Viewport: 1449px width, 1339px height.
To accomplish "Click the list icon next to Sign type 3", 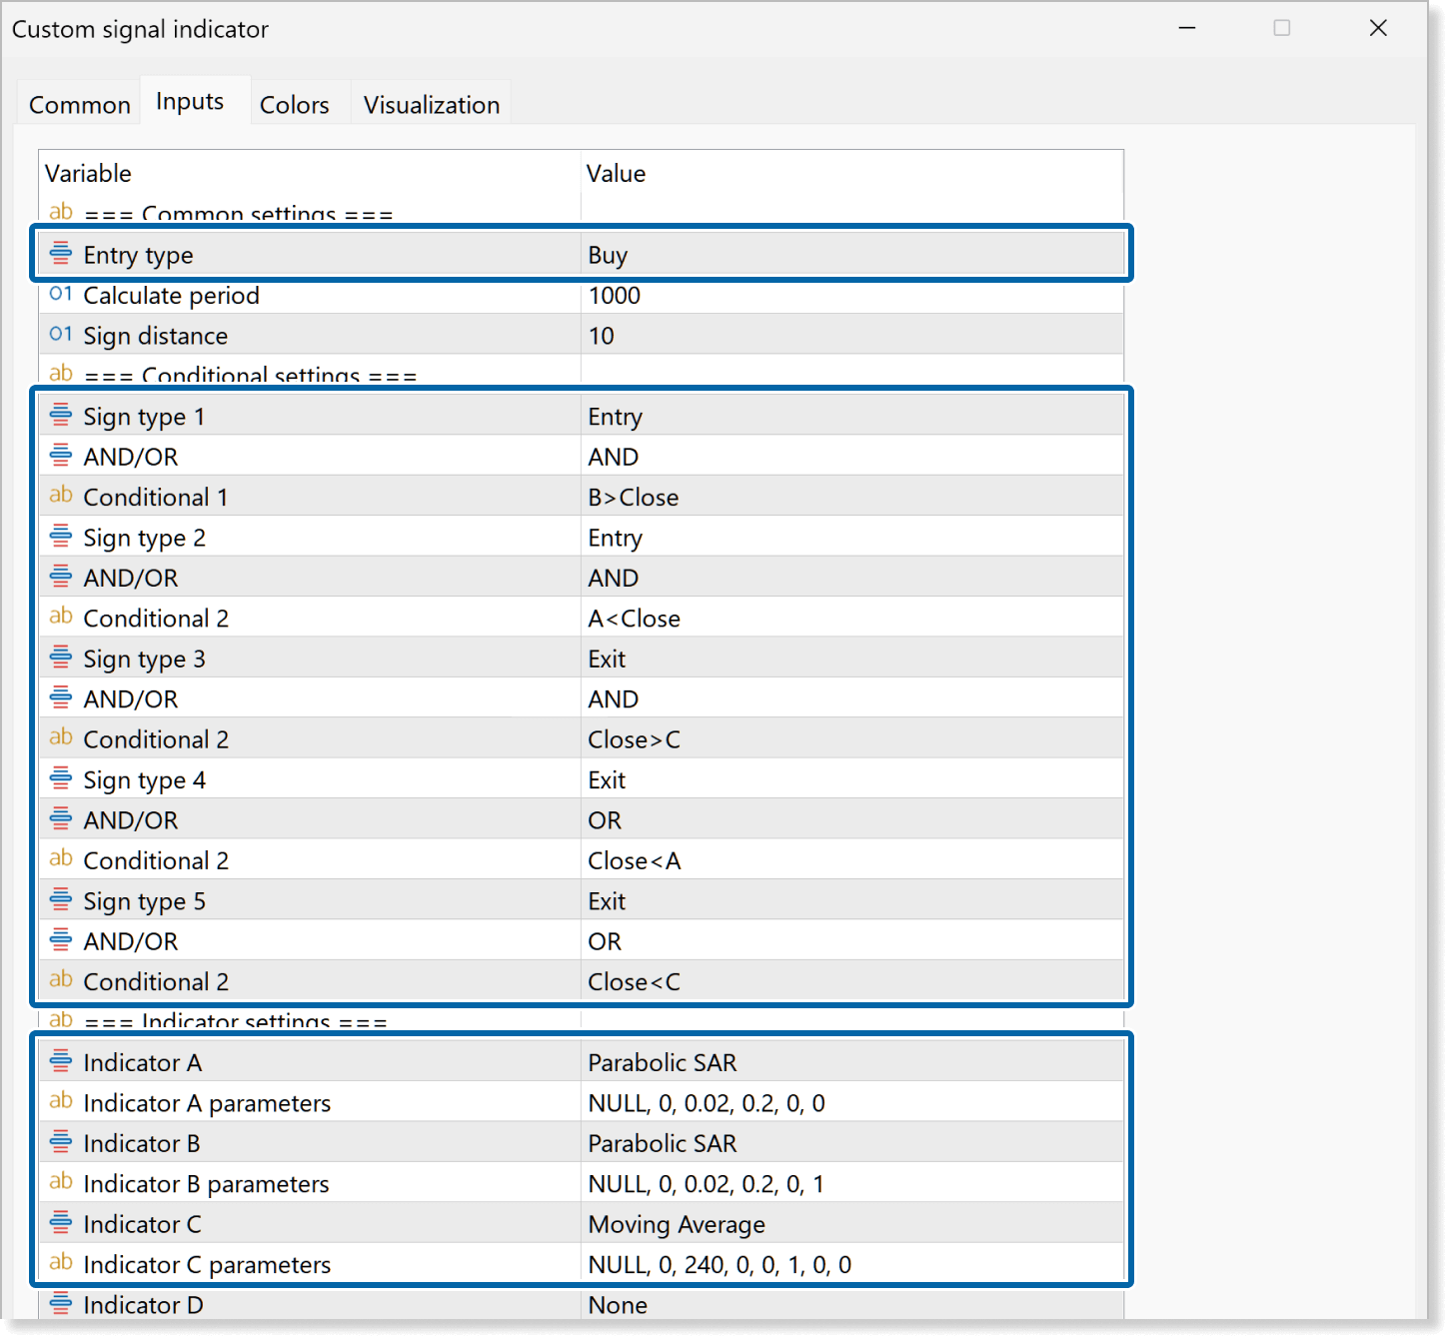I will [60, 657].
